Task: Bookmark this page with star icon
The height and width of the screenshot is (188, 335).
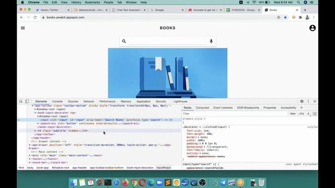Action: pos(285,17)
